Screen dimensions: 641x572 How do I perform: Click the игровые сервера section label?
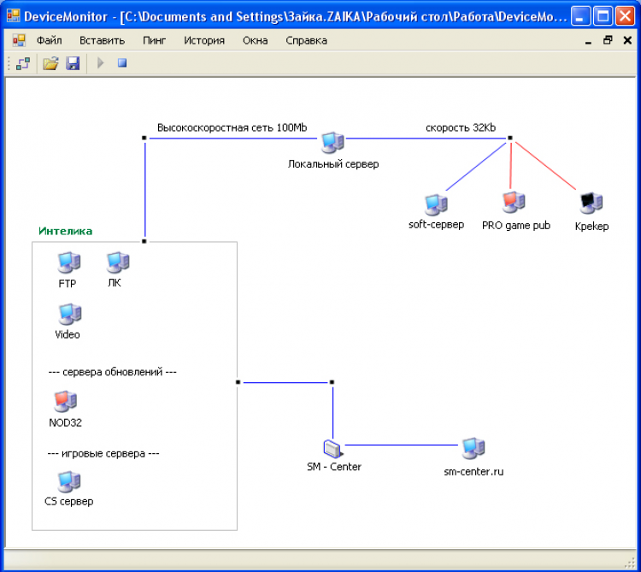(103, 453)
